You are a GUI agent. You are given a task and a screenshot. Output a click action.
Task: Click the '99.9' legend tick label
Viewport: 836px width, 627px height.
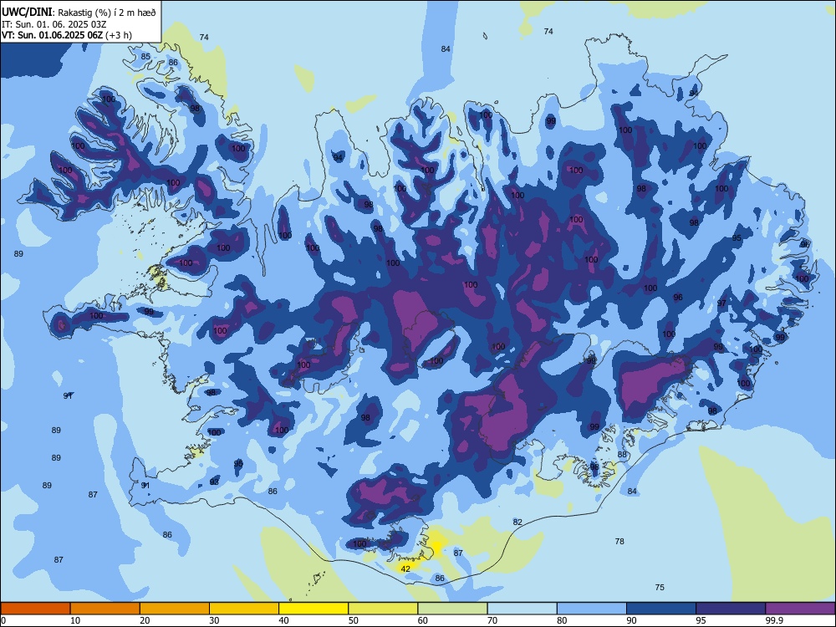(774, 620)
